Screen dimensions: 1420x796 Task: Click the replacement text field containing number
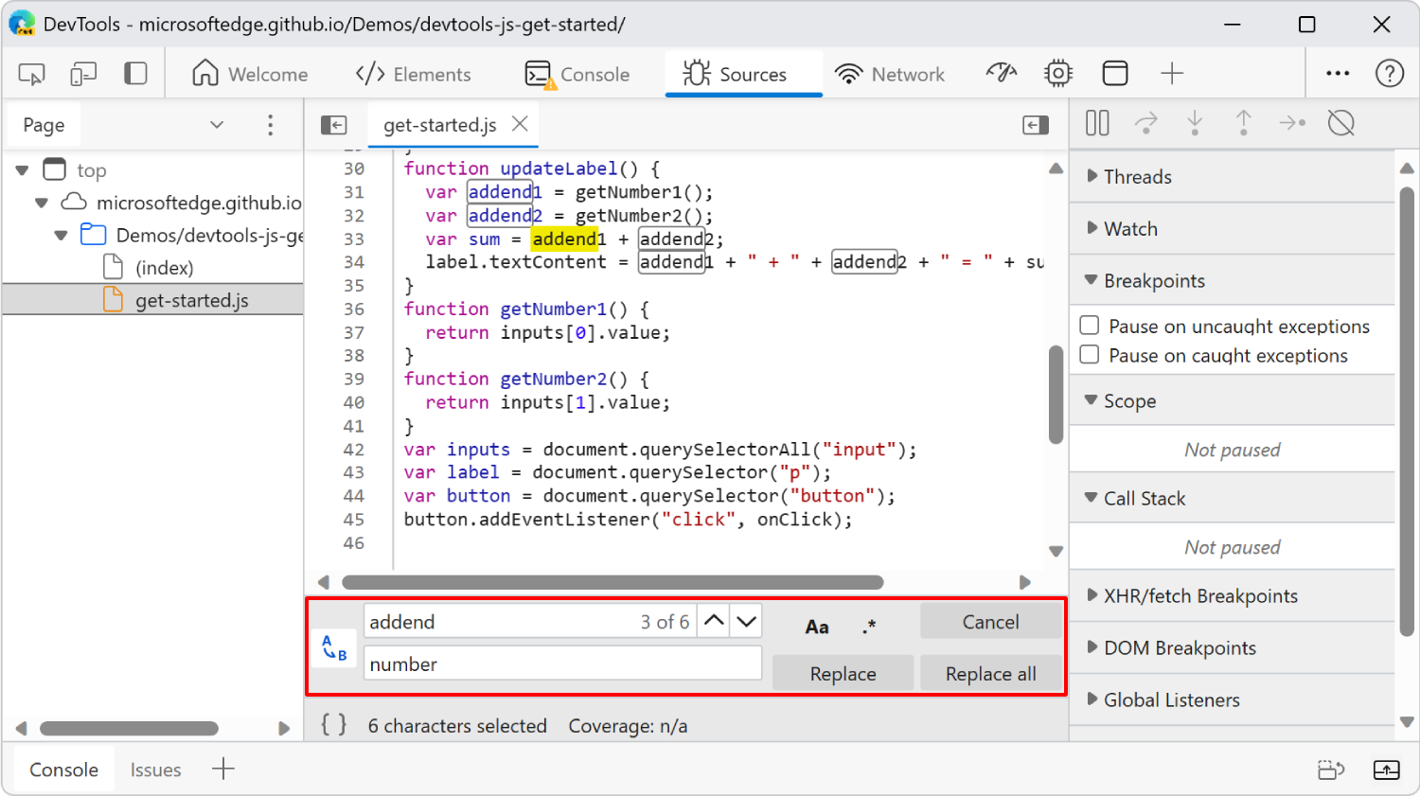[x=562, y=663]
